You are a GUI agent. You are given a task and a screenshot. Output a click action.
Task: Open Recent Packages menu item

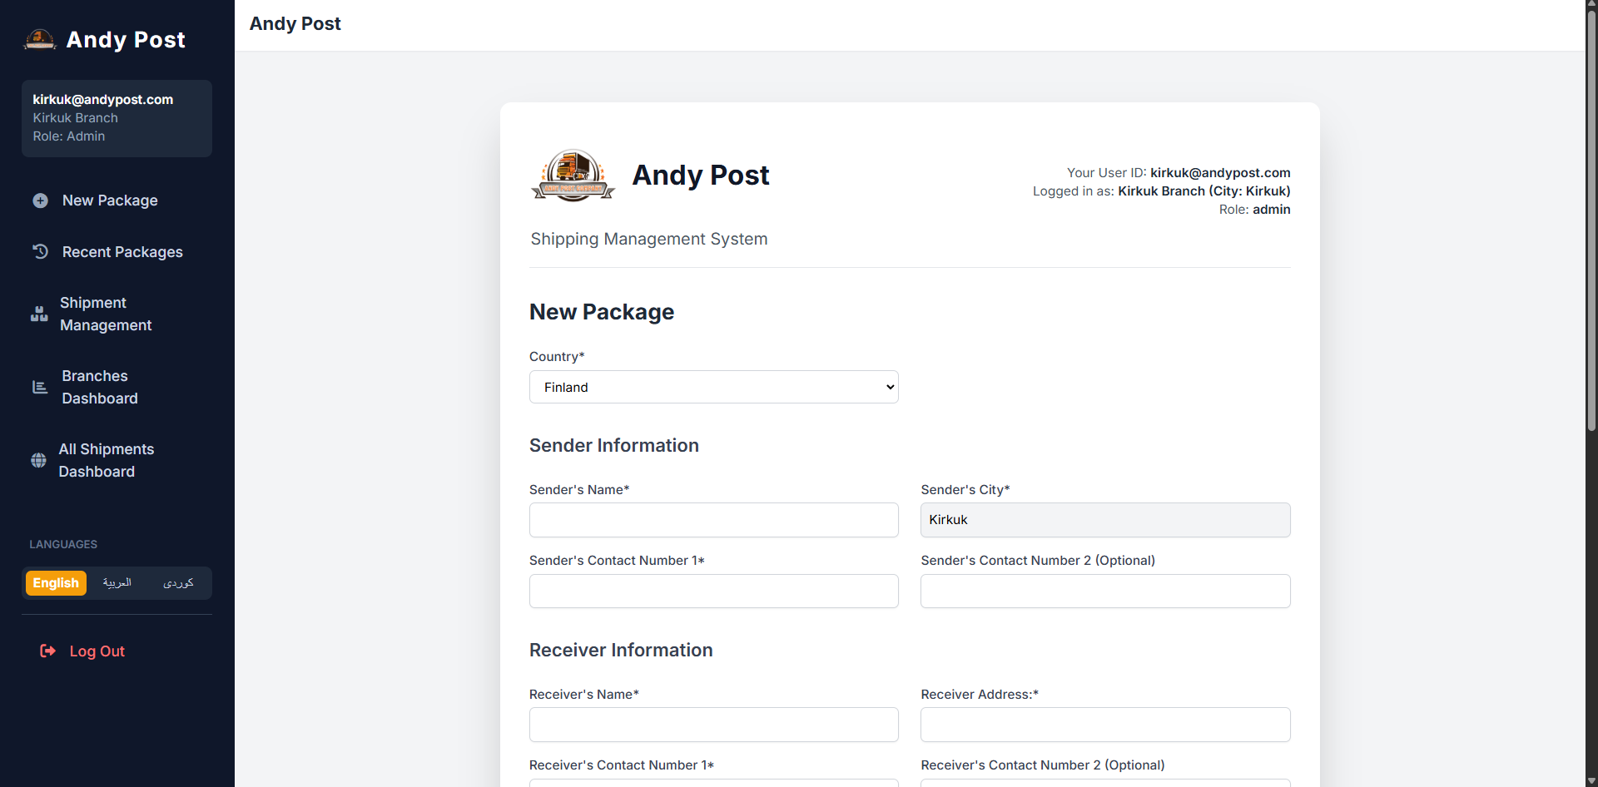coord(122,252)
